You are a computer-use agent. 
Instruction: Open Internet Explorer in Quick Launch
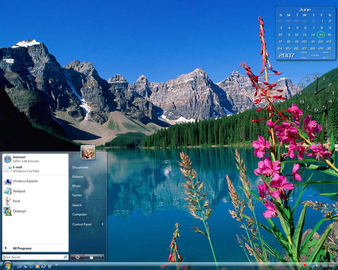point(31,266)
